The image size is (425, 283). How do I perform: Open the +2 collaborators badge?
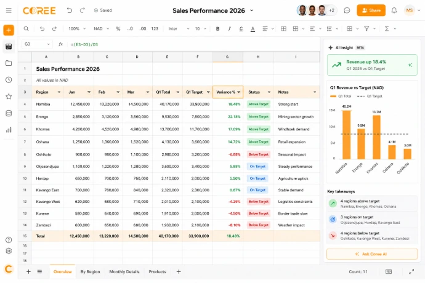tap(331, 10)
